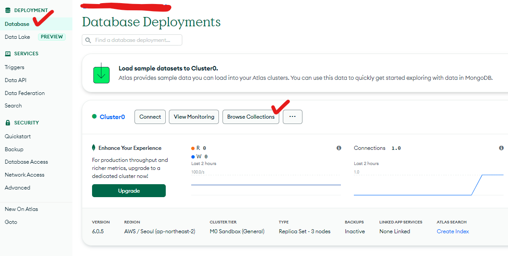Open Search in sidebar
This screenshot has height=256, width=508.
(13, 106)
